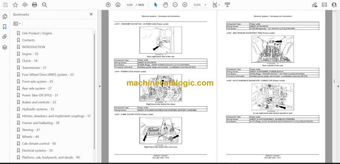Click the auto guidance diagnostic connector diagram
The height and width of the screenshot is (164, 340).
click(x=272, y=97)
